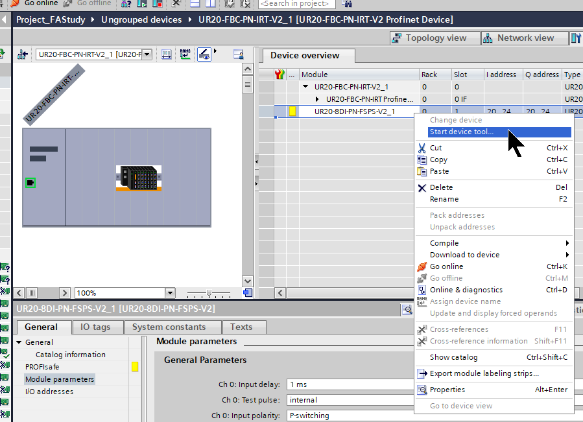Click the Rack column header
This screenshot has height=422, width=583.
435,75
